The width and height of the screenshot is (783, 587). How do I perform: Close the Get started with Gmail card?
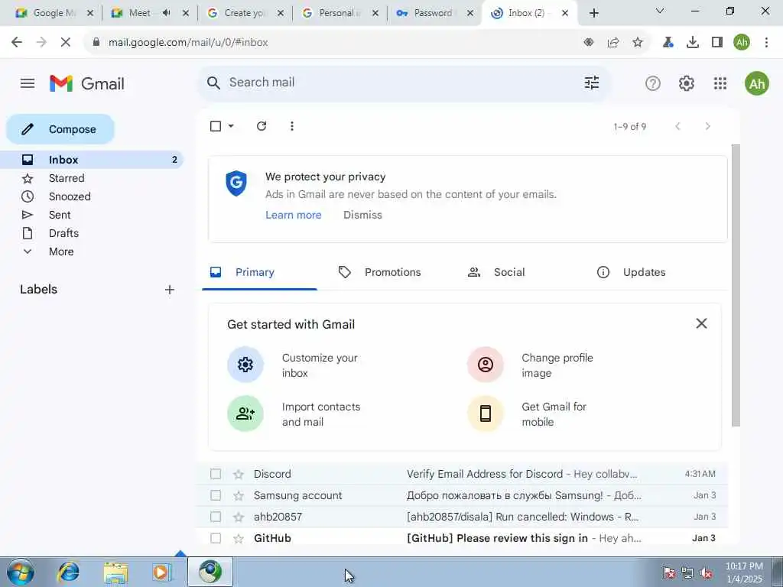click(702, 323)
